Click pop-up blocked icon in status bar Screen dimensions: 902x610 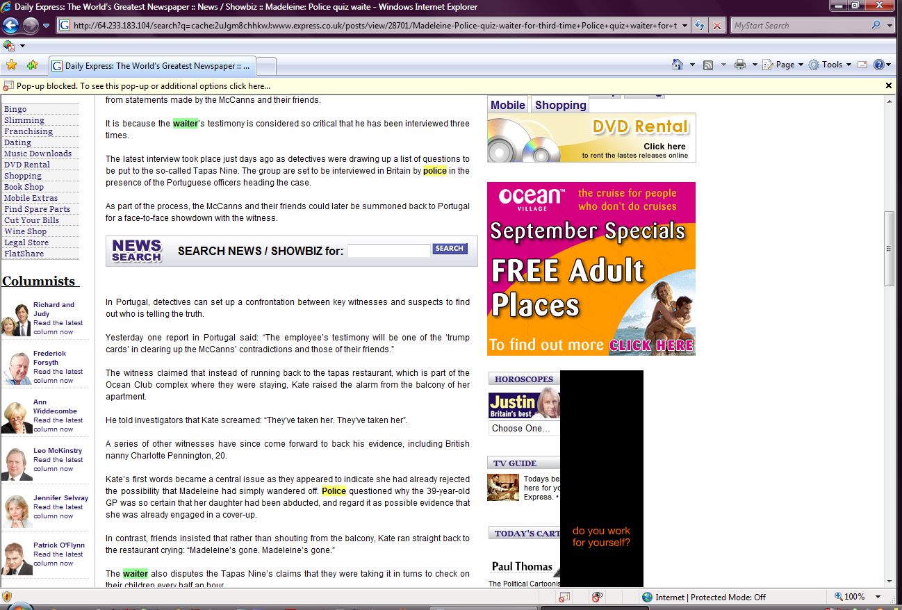pos(564,597)
